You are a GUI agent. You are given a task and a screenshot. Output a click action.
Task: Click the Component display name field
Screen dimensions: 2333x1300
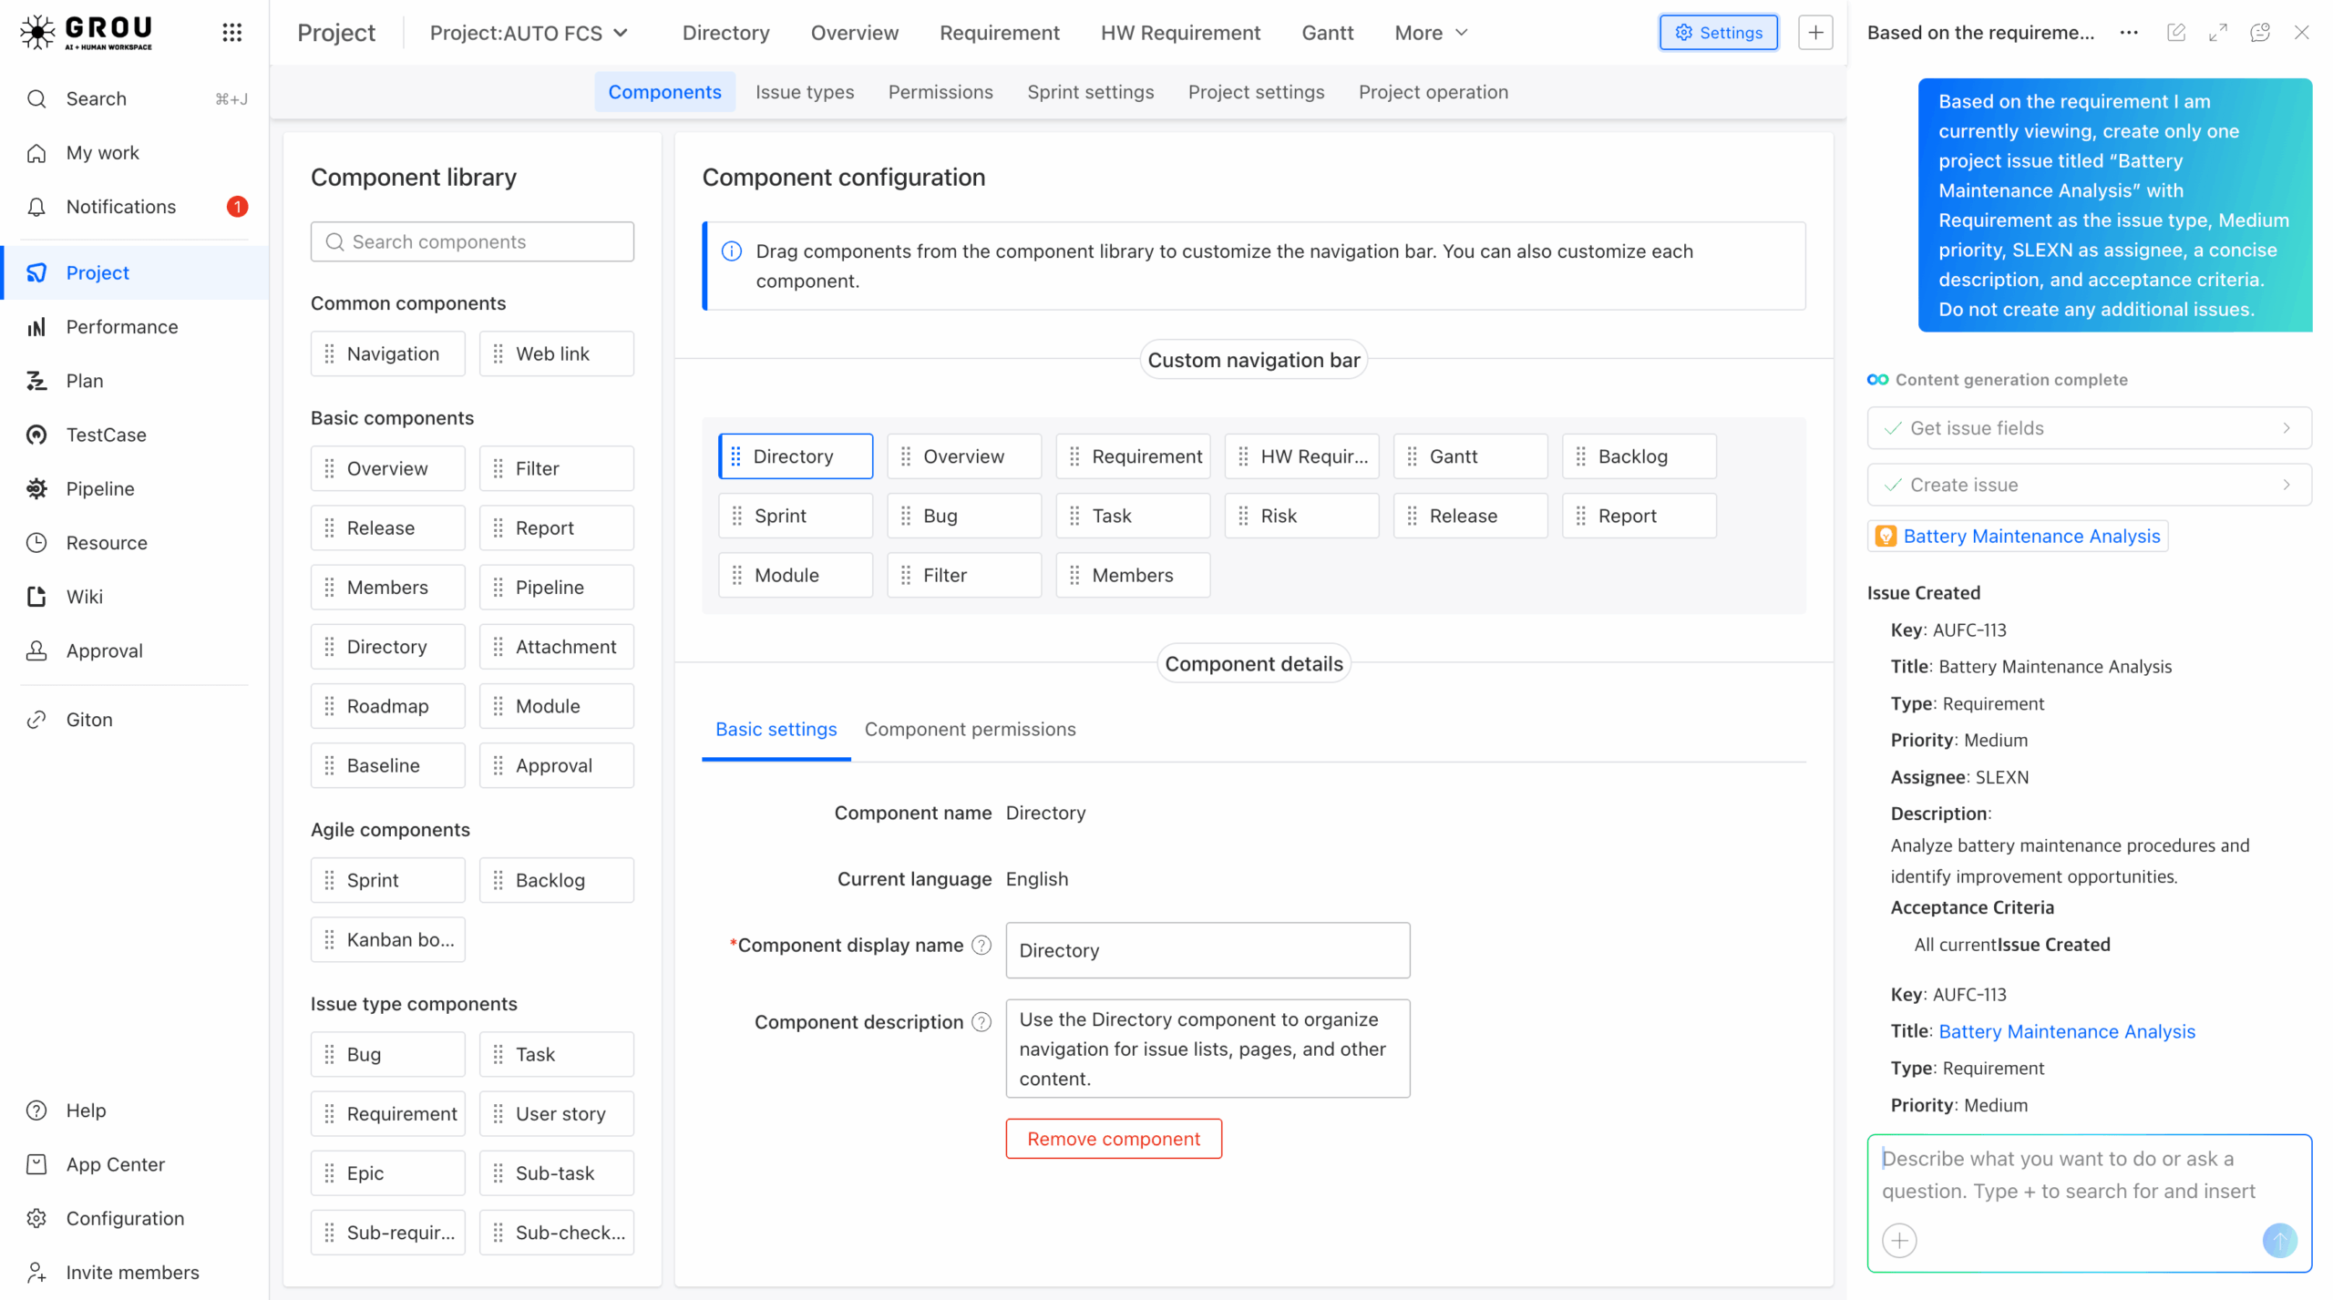click(x=1208, y=950)
